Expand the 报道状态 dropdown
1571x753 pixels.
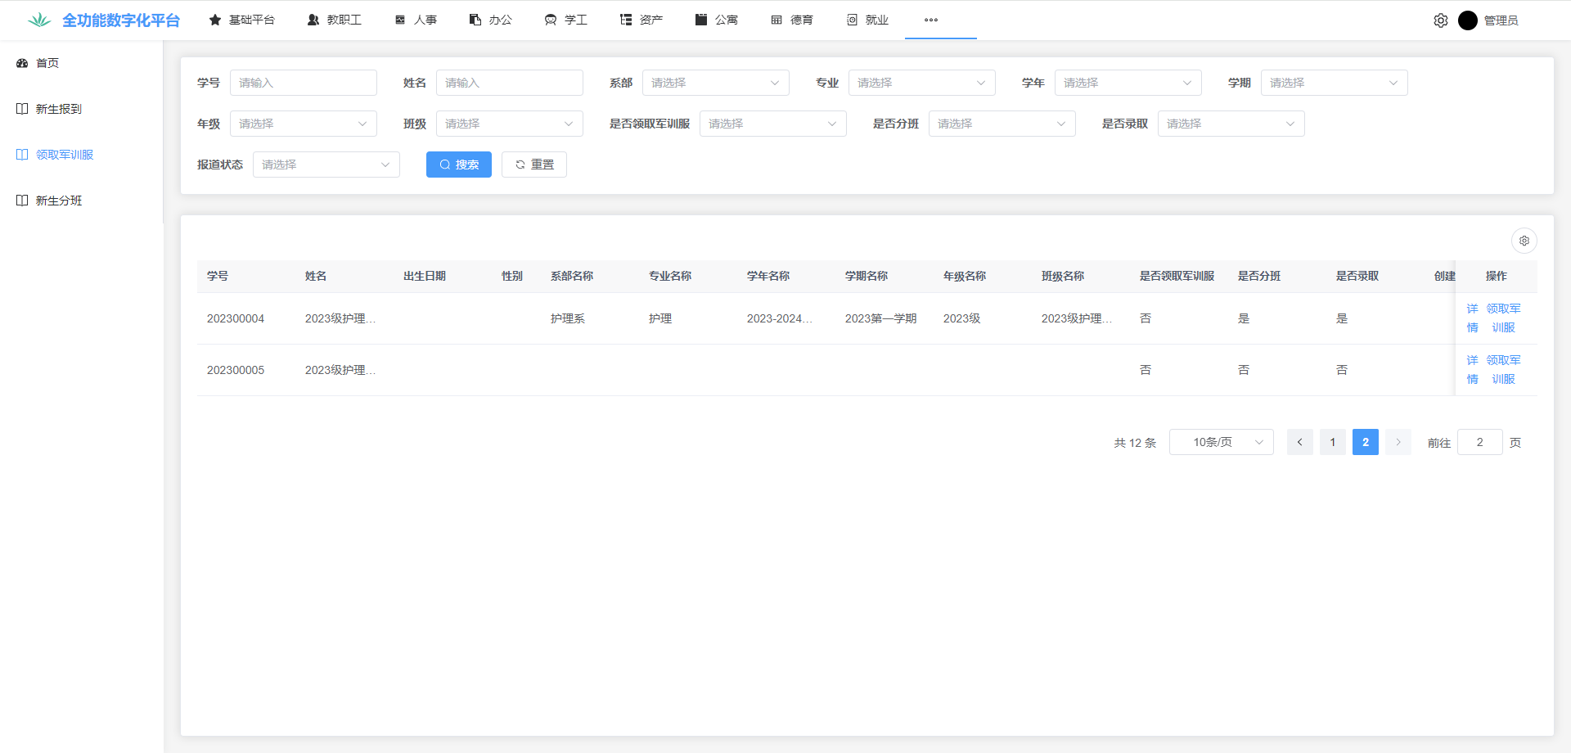(326, 165)
